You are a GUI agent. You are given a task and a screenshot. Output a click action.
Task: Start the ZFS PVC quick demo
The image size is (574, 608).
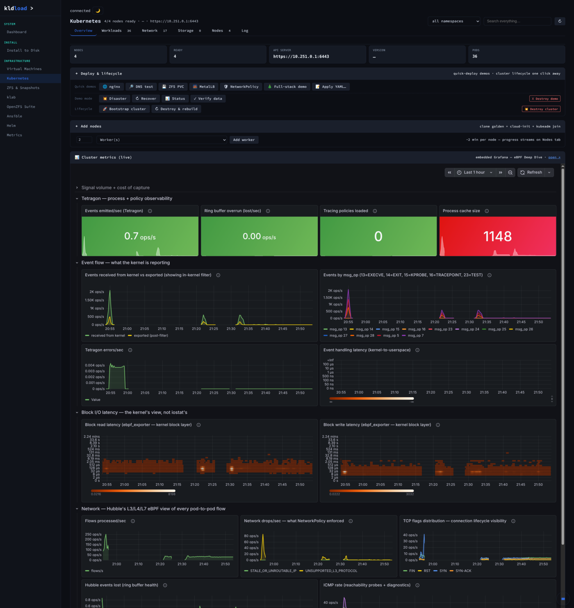[173, 87]
